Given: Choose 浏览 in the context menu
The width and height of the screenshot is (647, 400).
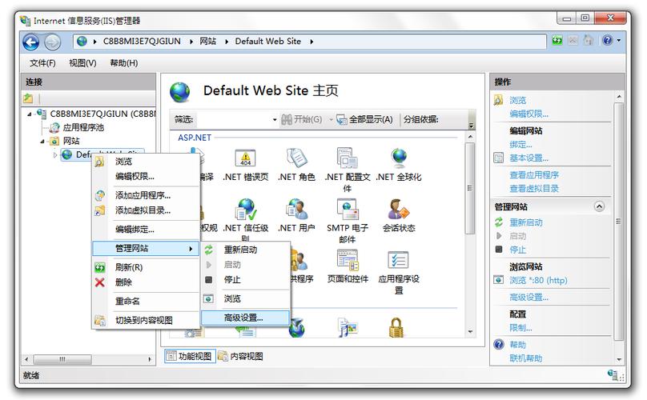Looking at the screenshot, I should pos(146,162).
